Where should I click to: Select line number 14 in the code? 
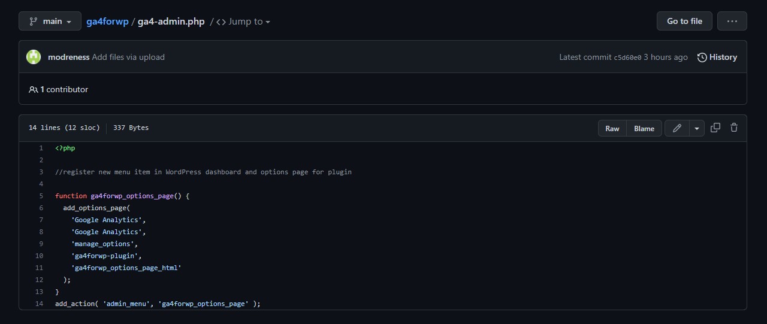40,304
